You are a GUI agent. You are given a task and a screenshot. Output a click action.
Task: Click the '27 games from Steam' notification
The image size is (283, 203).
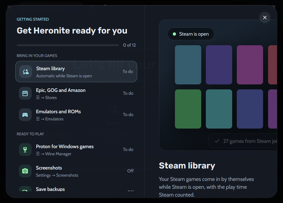click(x=242, y=141)
